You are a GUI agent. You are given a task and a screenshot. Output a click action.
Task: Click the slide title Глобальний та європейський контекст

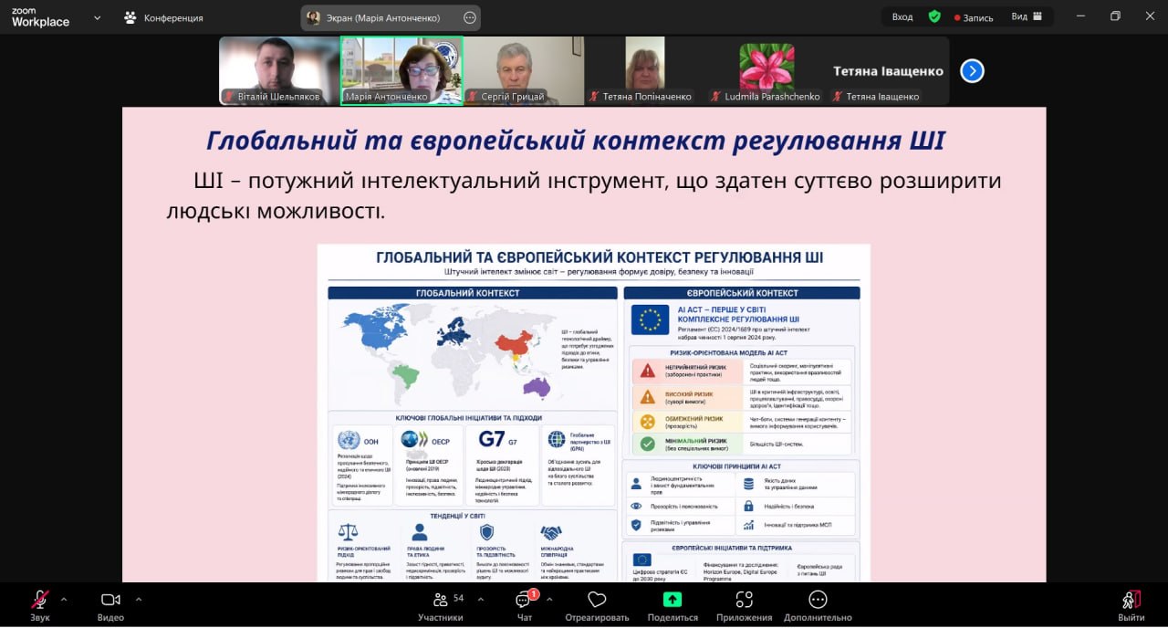click(575, 141)
